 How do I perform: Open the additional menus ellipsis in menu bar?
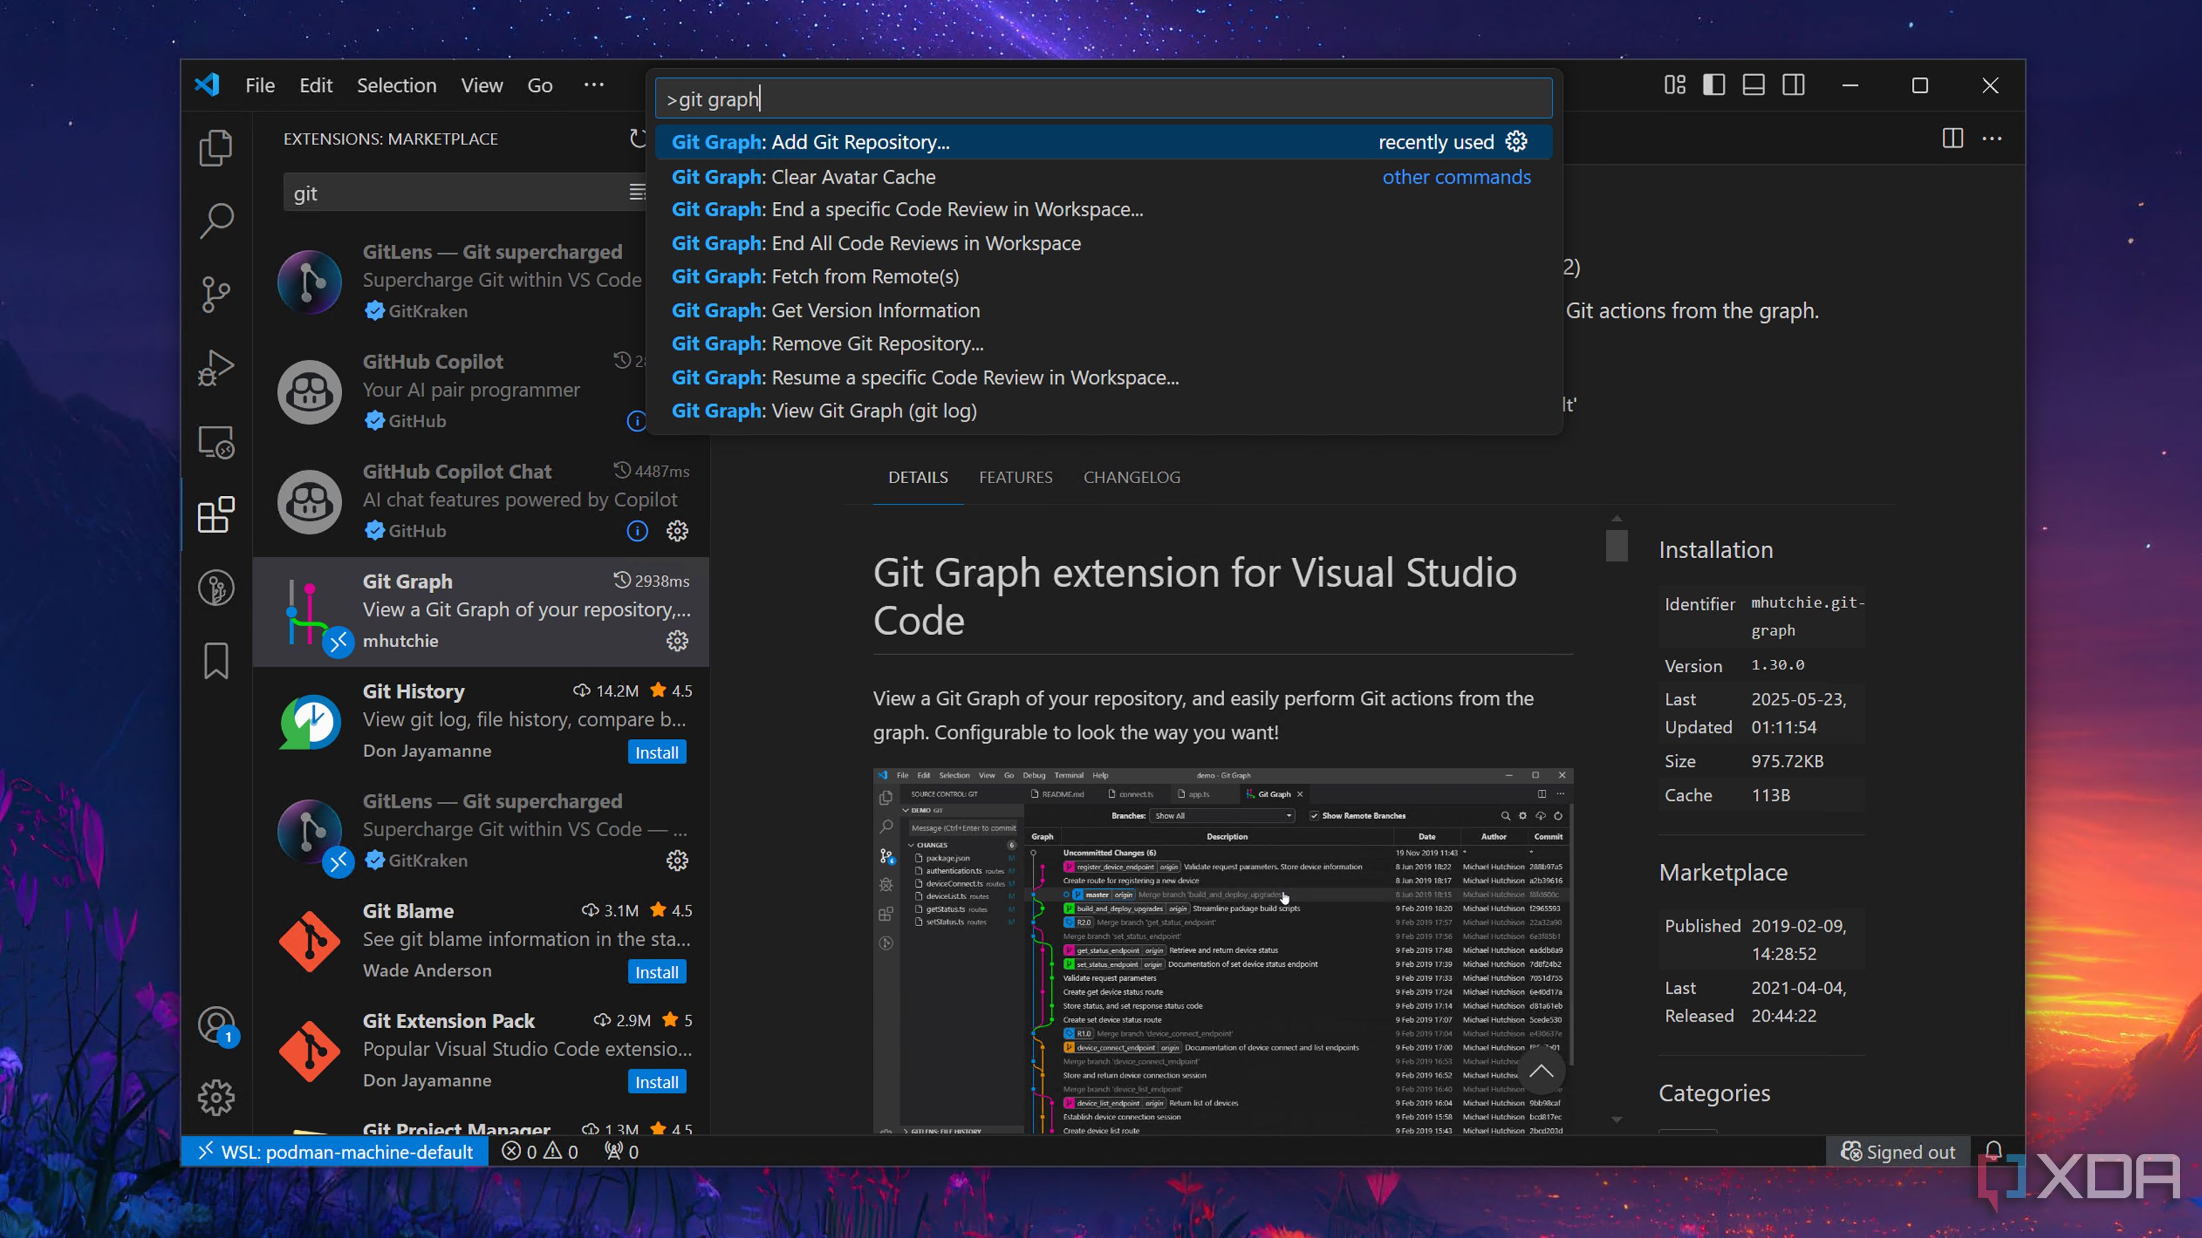(x=594, y=85)
